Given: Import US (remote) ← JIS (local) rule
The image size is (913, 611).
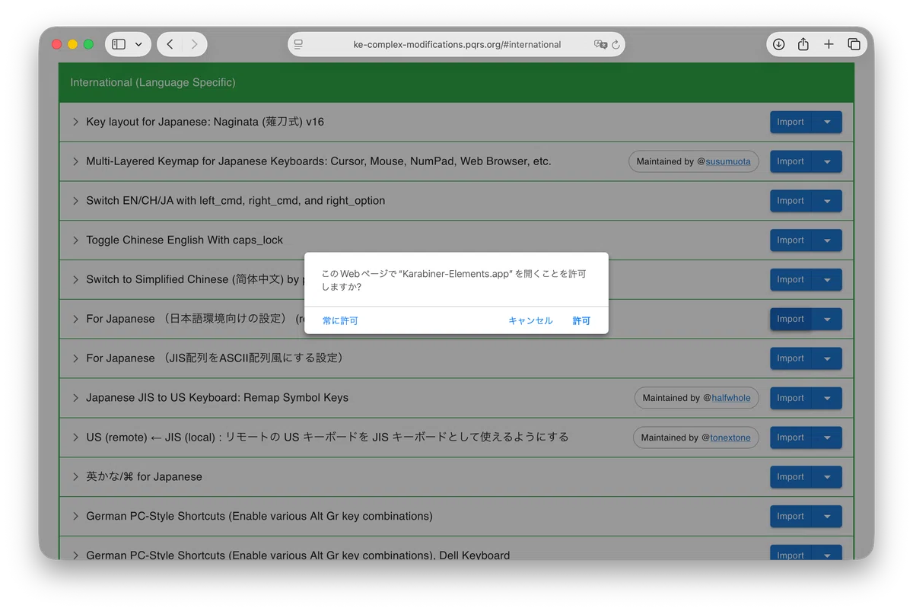Looking at the screenshot, I should (x=791, y=438).
